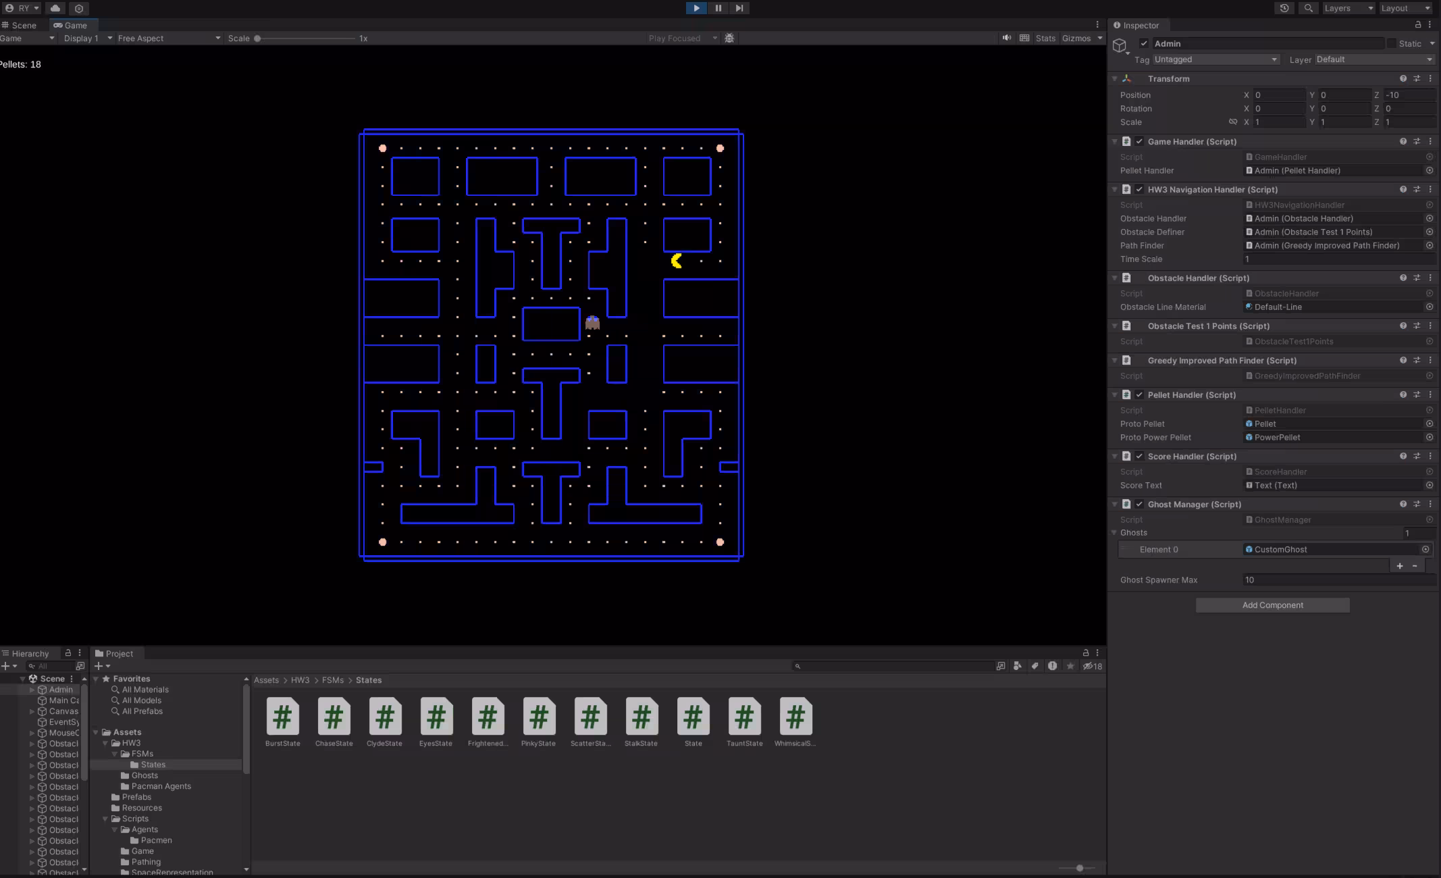1441x878 pixels.
Task: Pick object for Pellet Handler field
Action: (x=1430, y=170)
